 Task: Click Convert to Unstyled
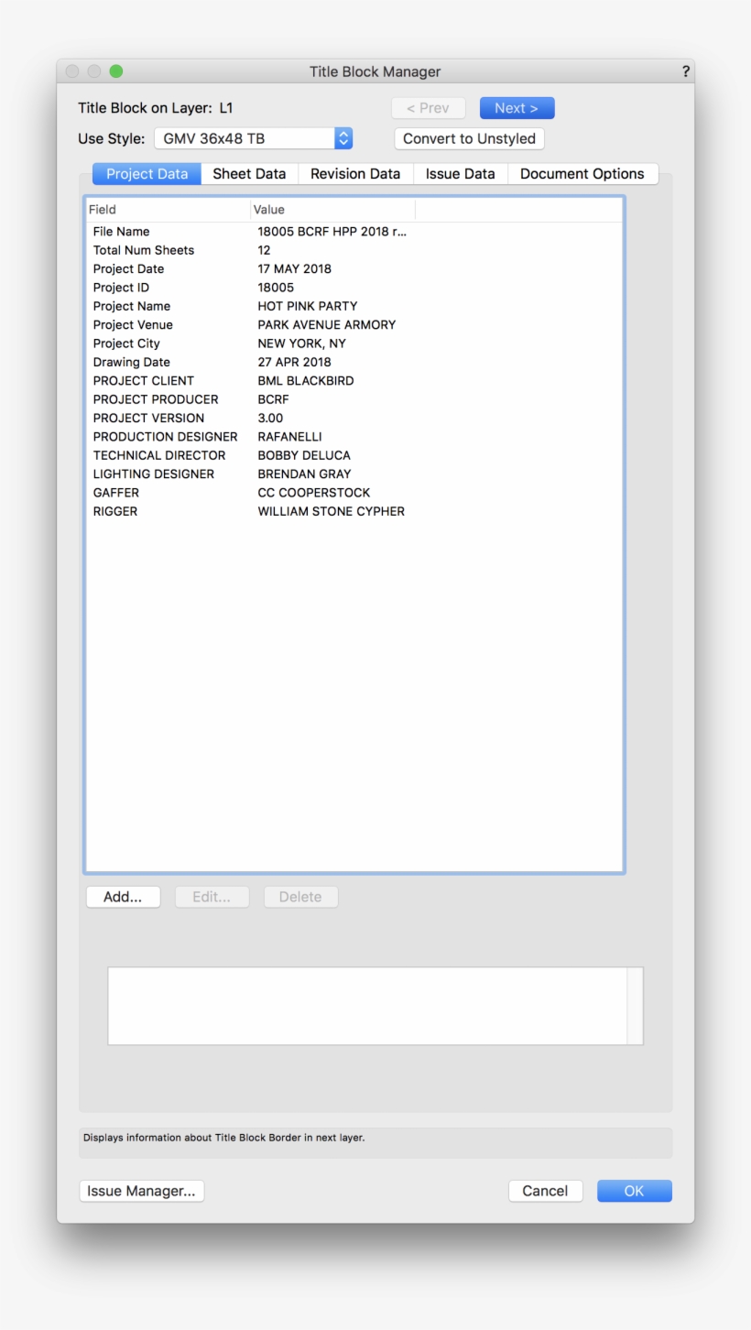pos(469,138)
